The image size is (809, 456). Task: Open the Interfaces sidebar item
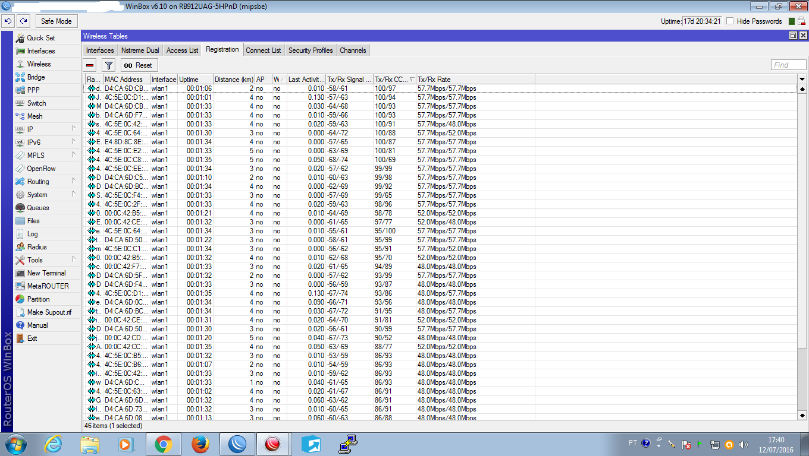point(40,51)
